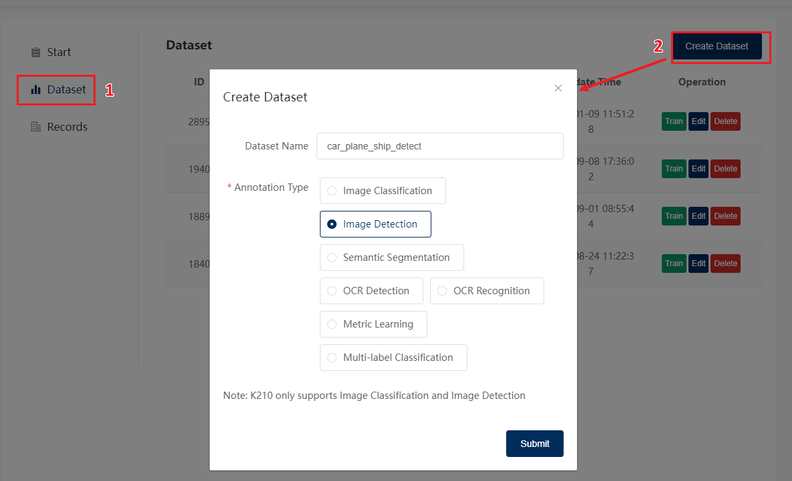This screenshot has height=481, width=792.
Task: Close the Create Dataset dialog
Action: coord(558,88)
